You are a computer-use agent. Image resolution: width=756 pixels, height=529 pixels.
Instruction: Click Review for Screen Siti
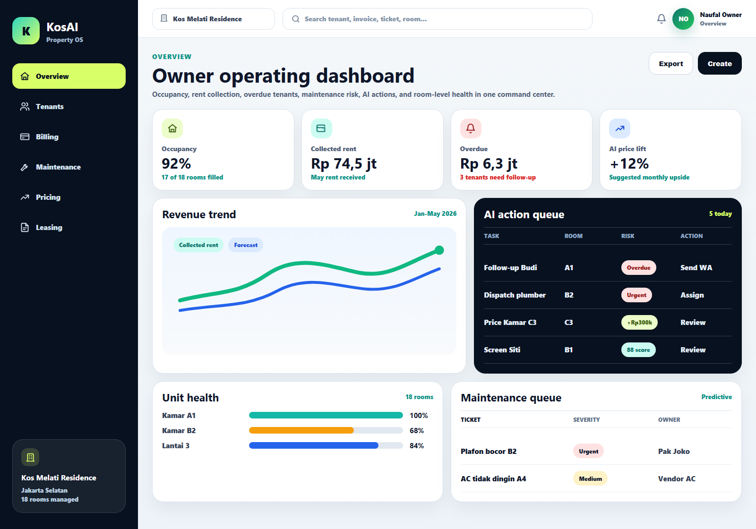tap(693, 350)
